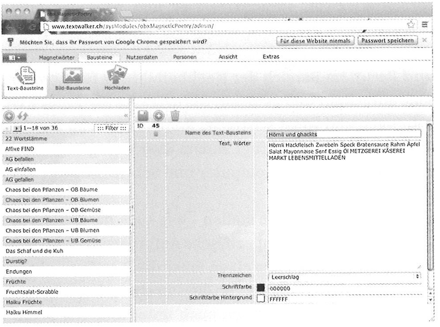This screenshot has height=327, width=440.
Task: Save the text block with the disk icon
Action: point(143,116)
